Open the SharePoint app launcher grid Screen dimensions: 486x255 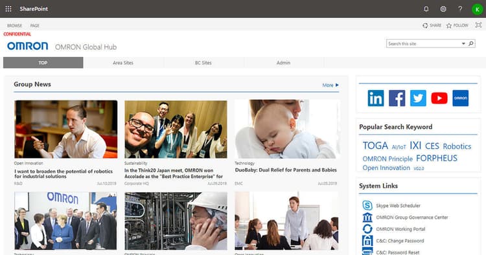8,9
